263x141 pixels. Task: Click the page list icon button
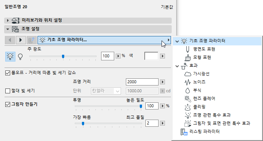[x=31, y=40]
